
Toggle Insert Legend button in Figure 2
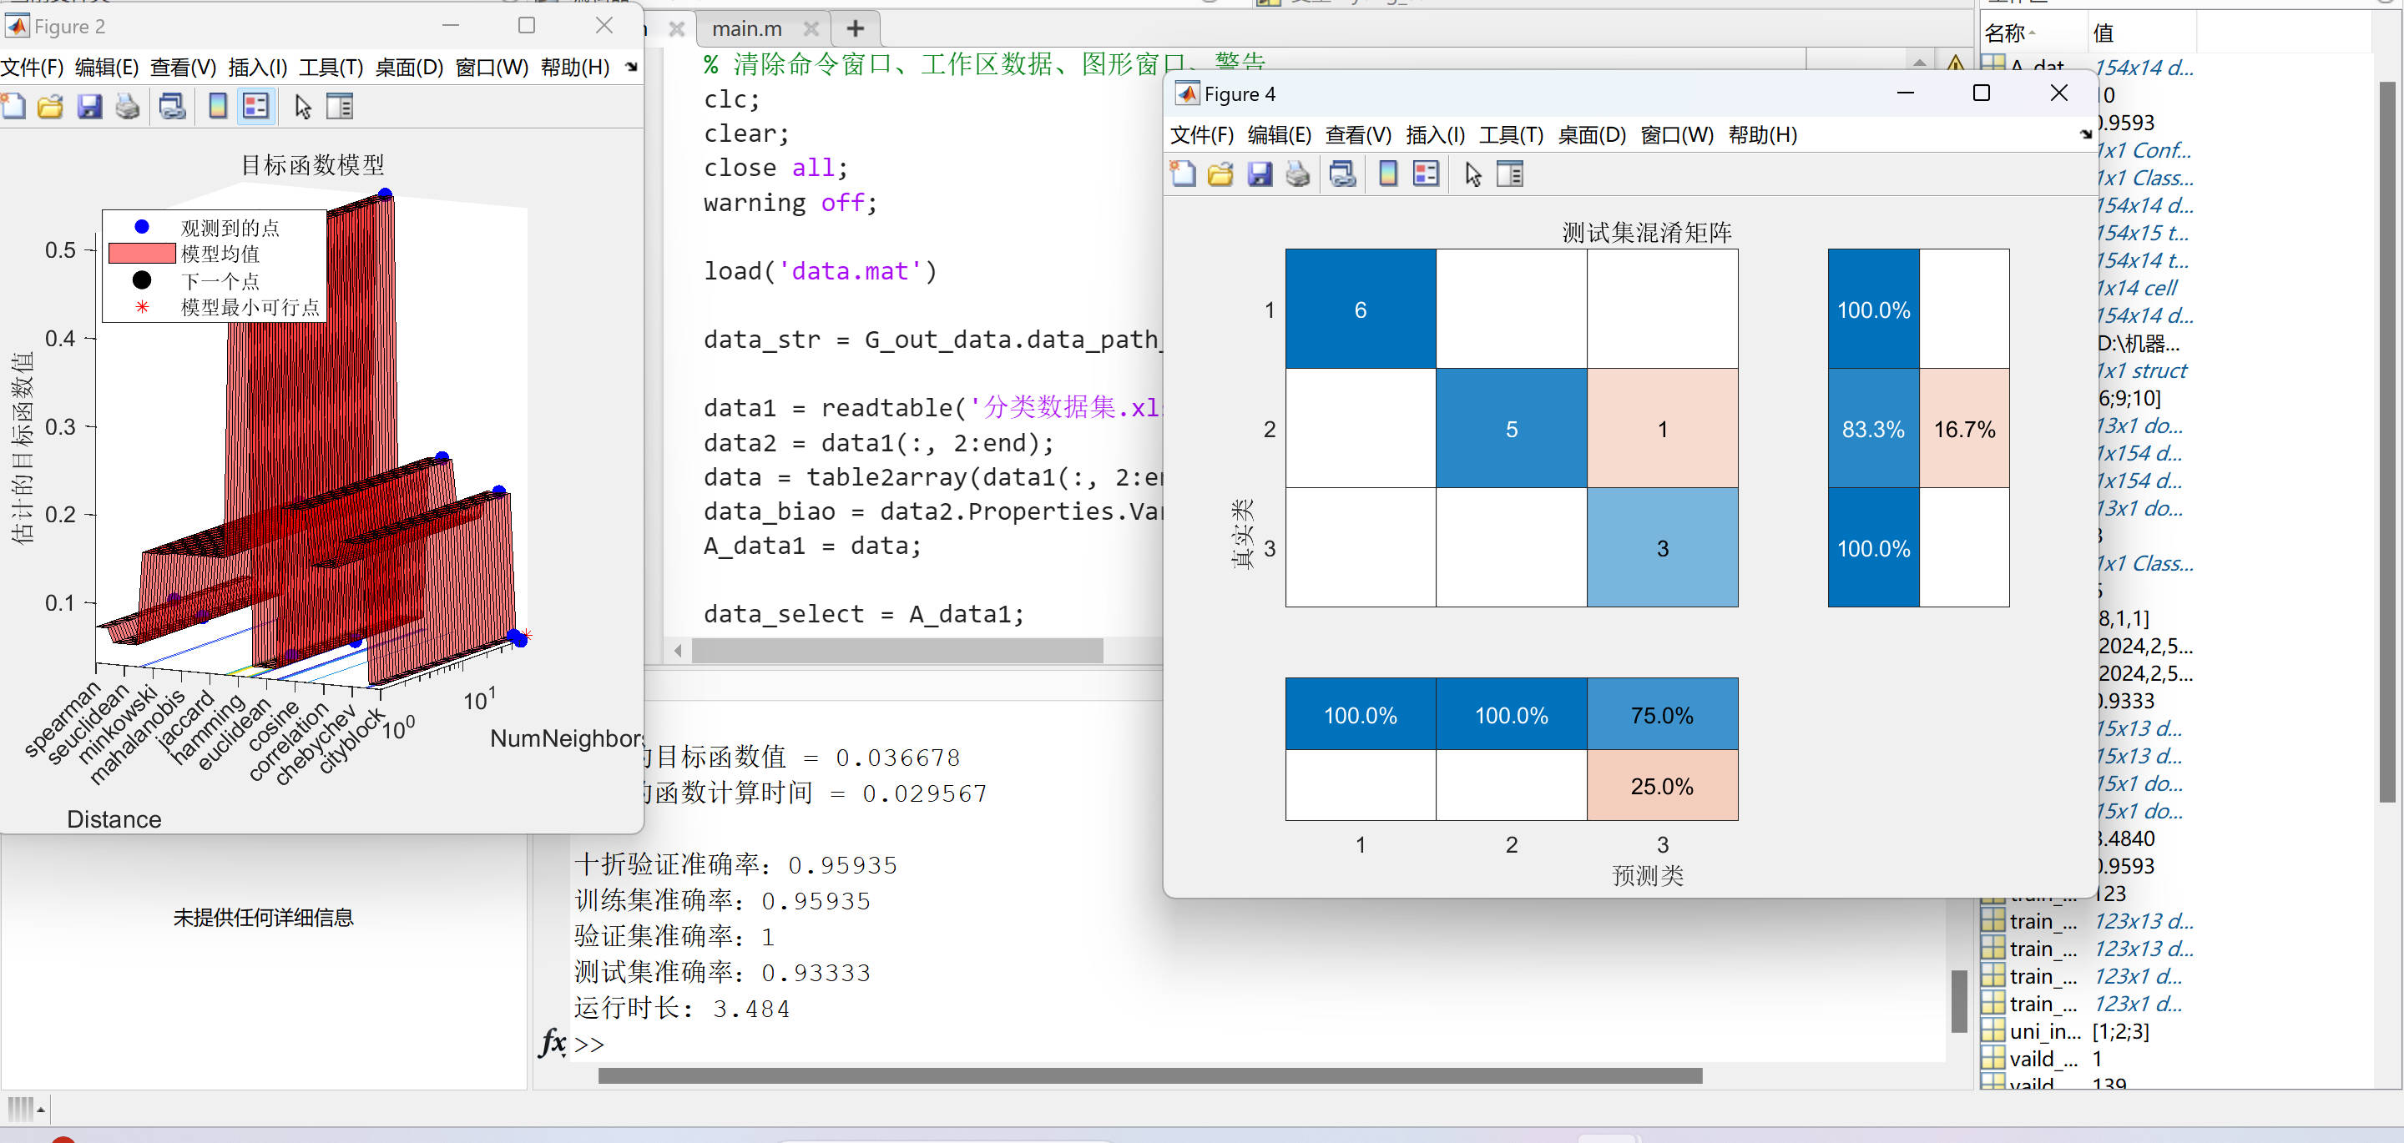pos(255,106)
